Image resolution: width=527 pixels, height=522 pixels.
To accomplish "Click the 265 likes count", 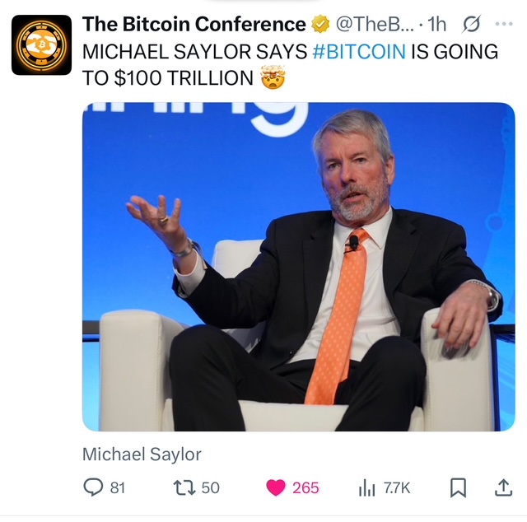I will (305, 488).
